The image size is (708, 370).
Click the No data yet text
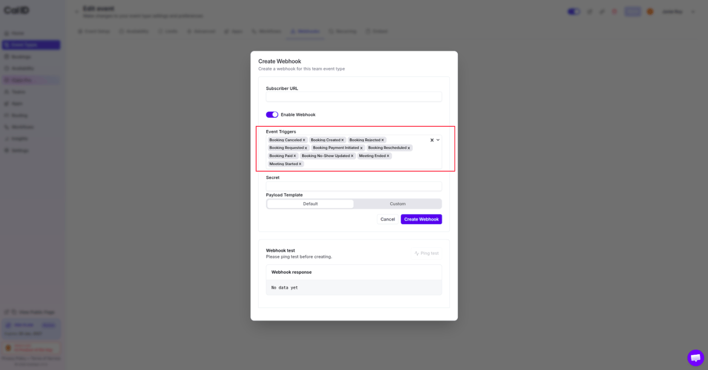click(x=285, y=287)
